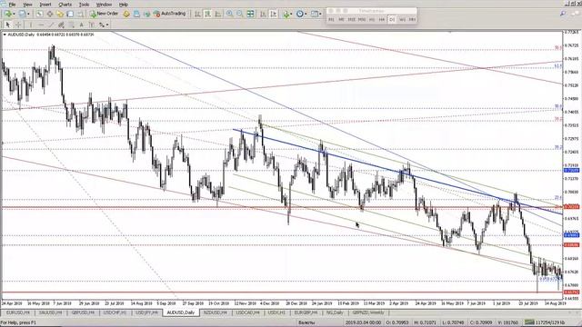Select the AUDUSD,Daily chart tab
The width and height of the screenshot is (582, 327).
[181, 312]
